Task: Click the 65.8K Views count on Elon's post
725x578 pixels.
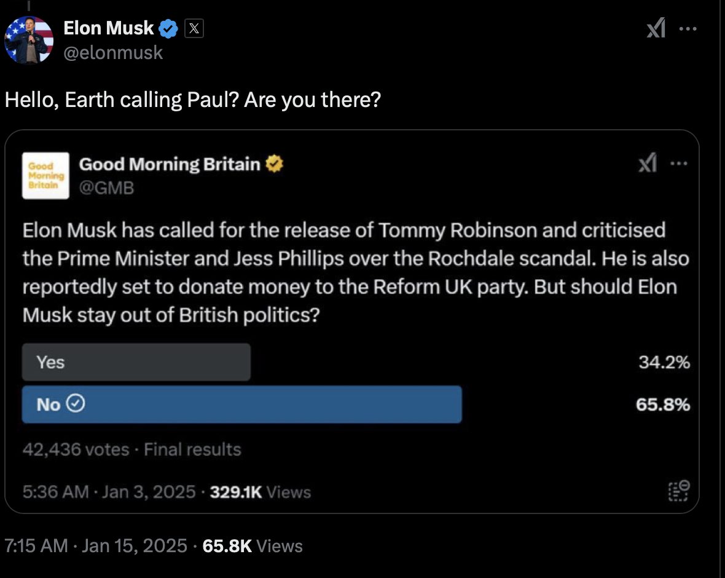Action: [253, 546]
